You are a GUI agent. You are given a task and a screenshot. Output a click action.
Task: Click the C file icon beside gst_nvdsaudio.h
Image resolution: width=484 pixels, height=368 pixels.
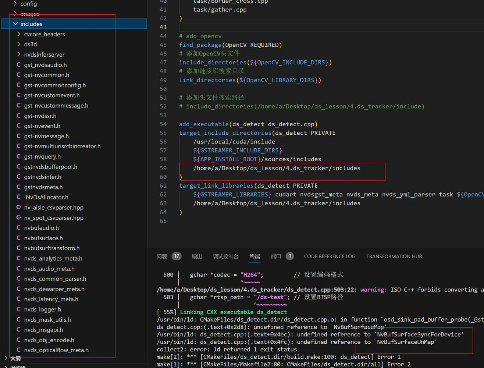point(18,65)
